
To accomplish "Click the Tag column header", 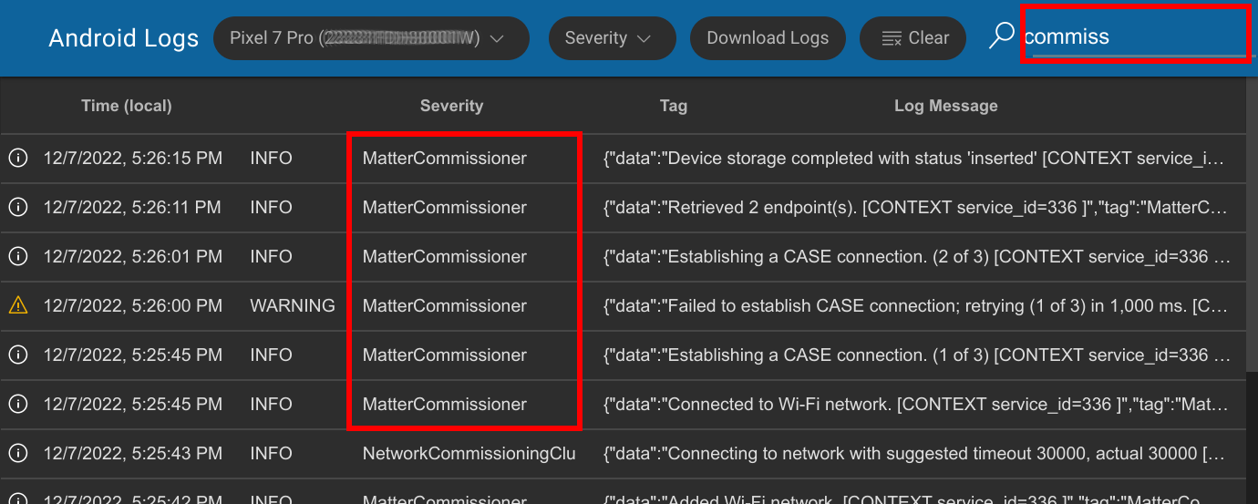I will point(673,106).
